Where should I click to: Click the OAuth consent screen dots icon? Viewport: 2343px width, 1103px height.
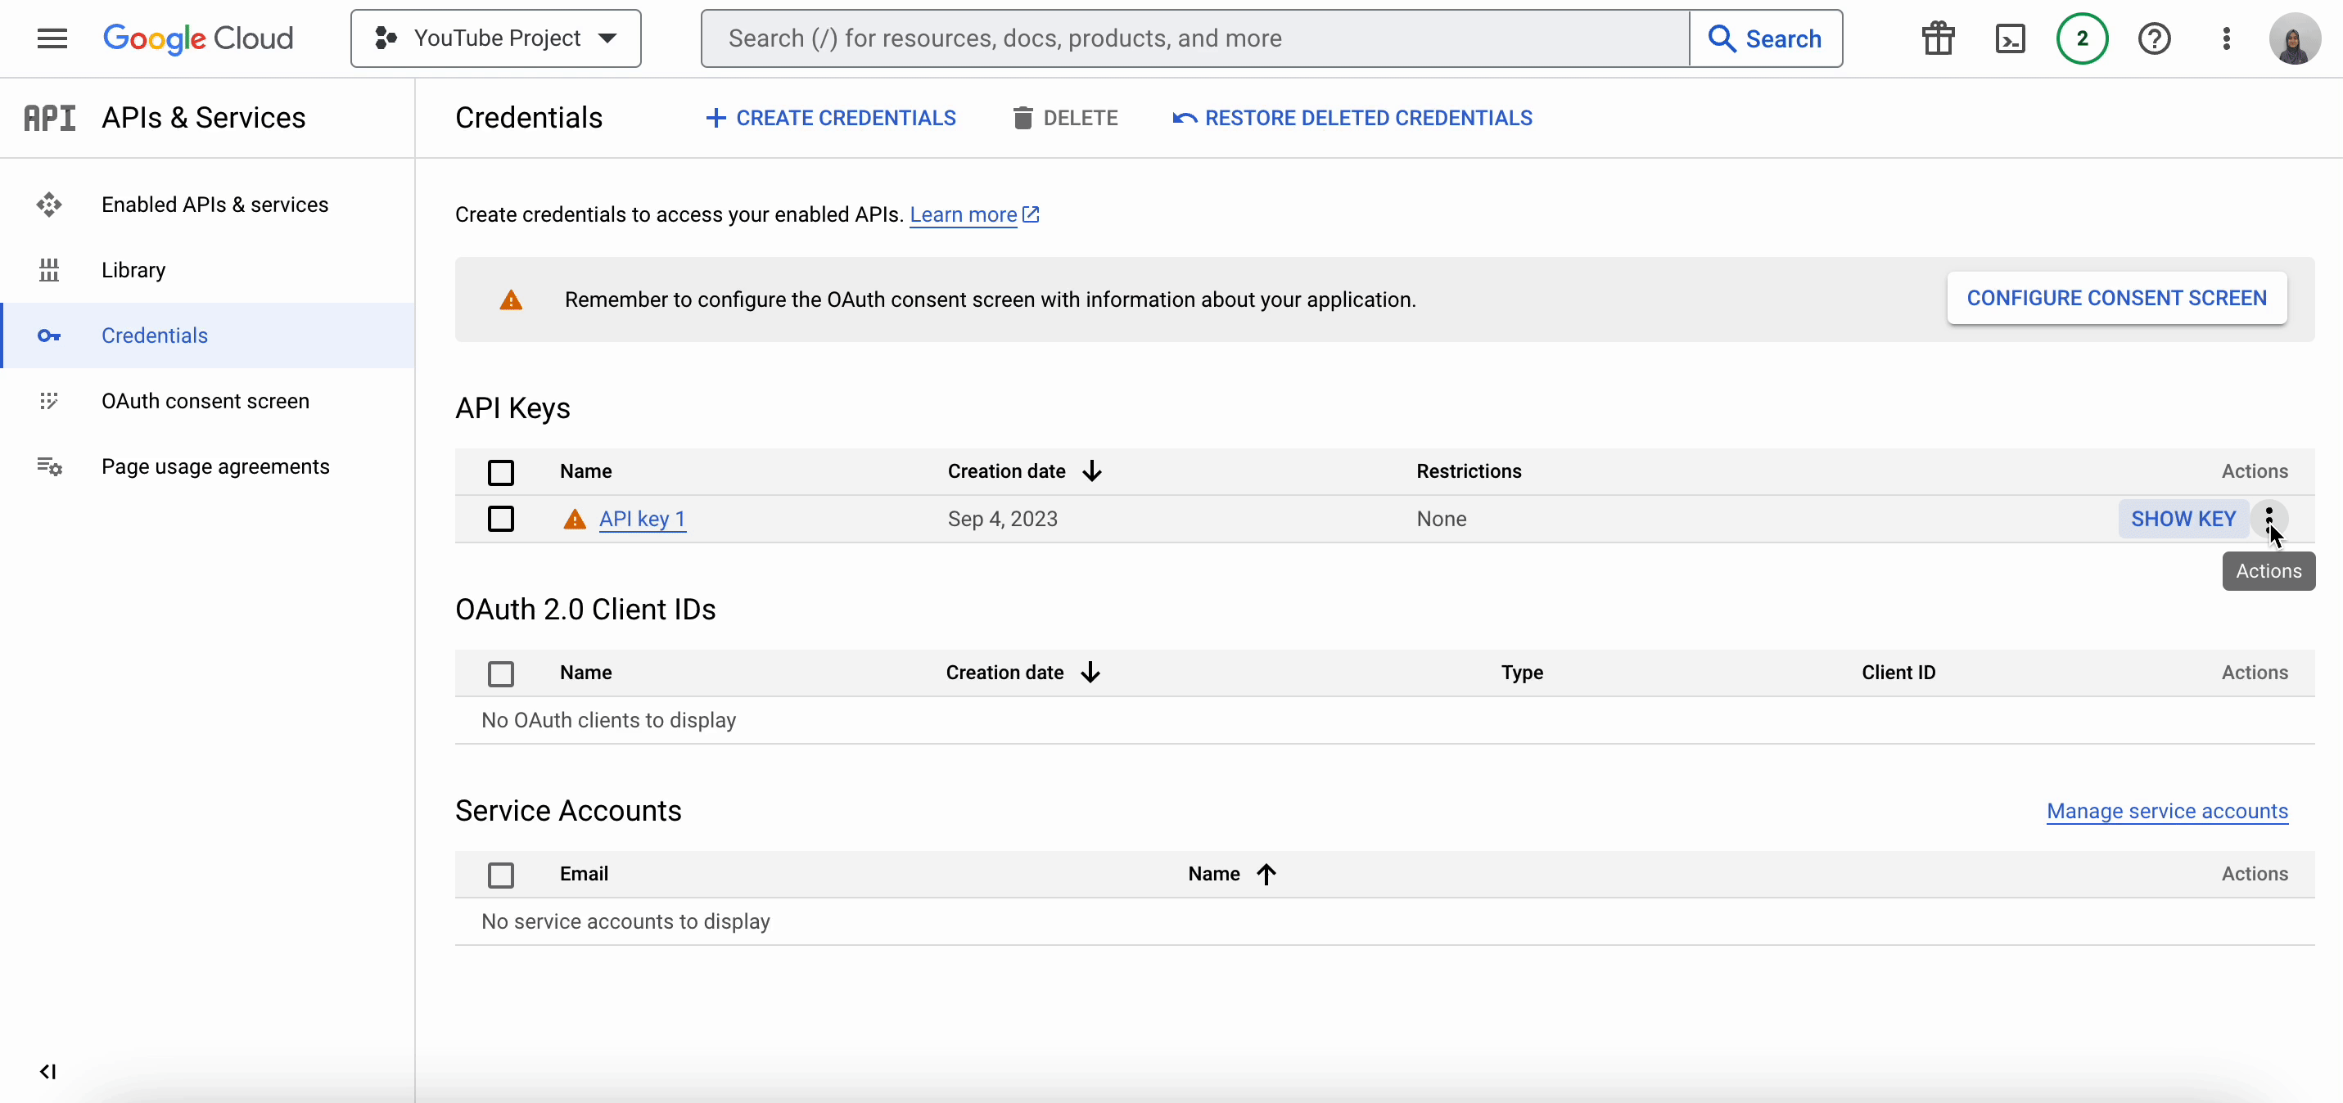pyautogui.click(x=49, y=401)
